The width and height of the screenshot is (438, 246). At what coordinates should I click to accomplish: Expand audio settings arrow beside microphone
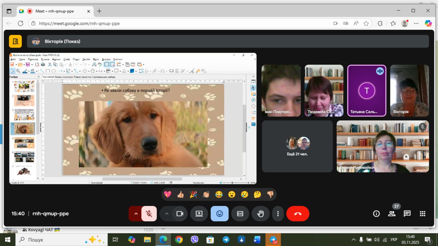[x=136, y=214]
